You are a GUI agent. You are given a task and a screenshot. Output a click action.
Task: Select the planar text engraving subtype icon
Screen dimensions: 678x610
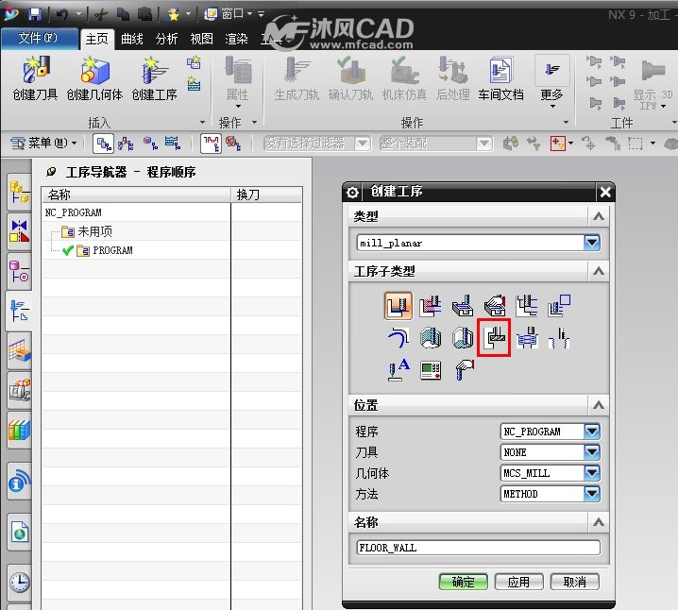coord(398,370)
